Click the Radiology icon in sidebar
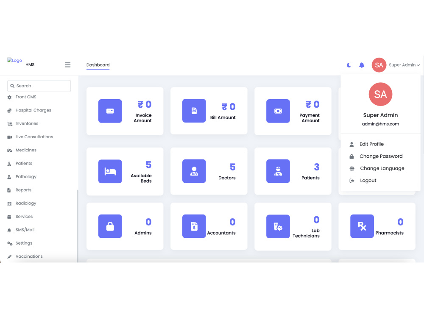Screen dimensions: 424x318 pyautogui.click(x=9, y=204)
